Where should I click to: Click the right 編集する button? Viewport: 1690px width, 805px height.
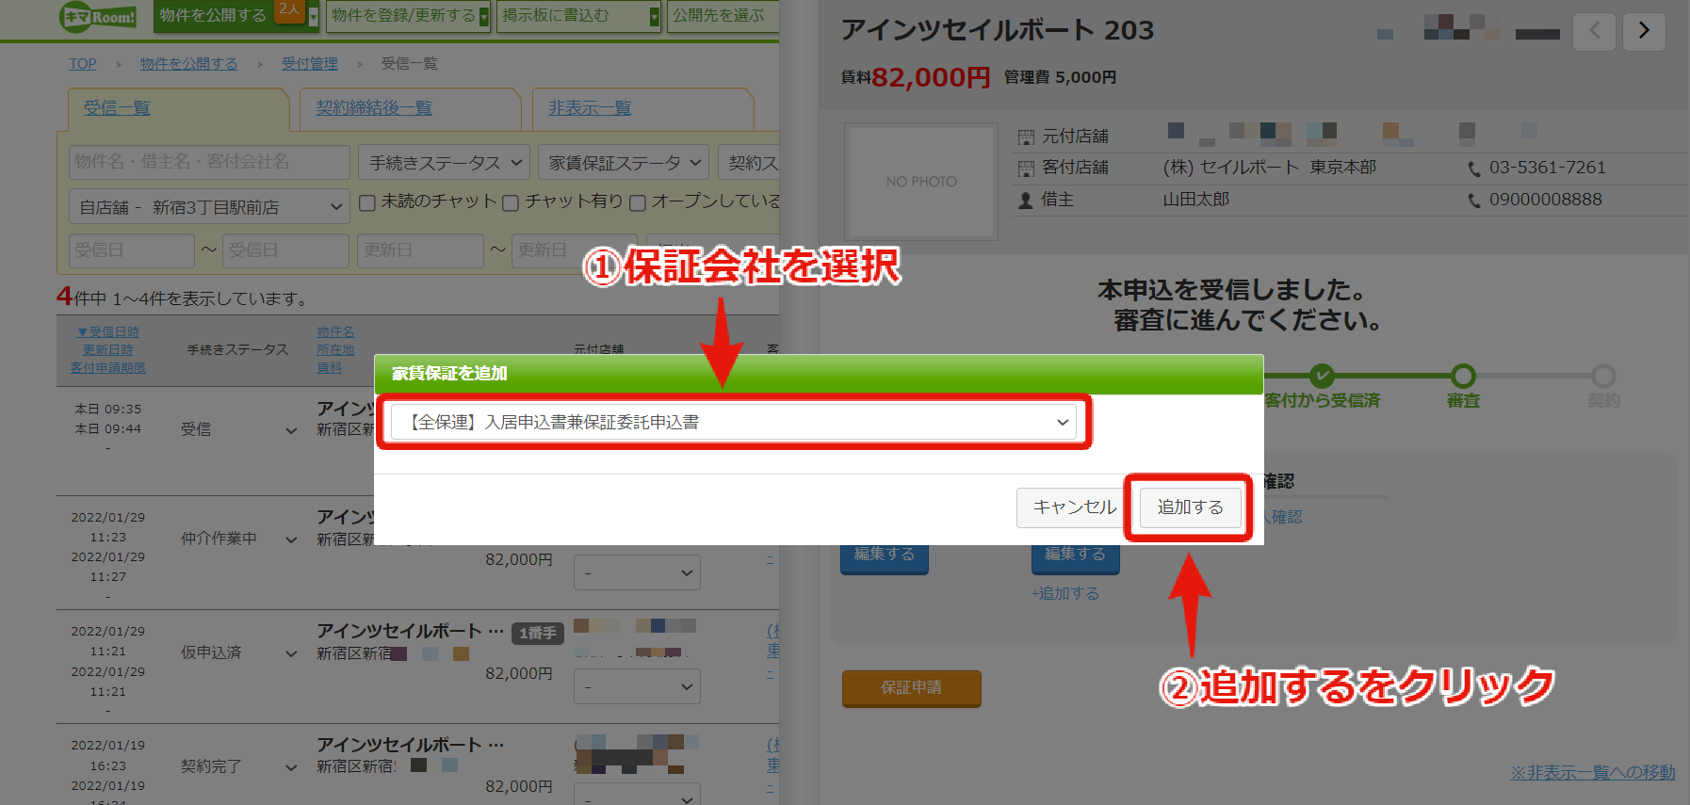pyautogui.click(x=1075, y=555)
